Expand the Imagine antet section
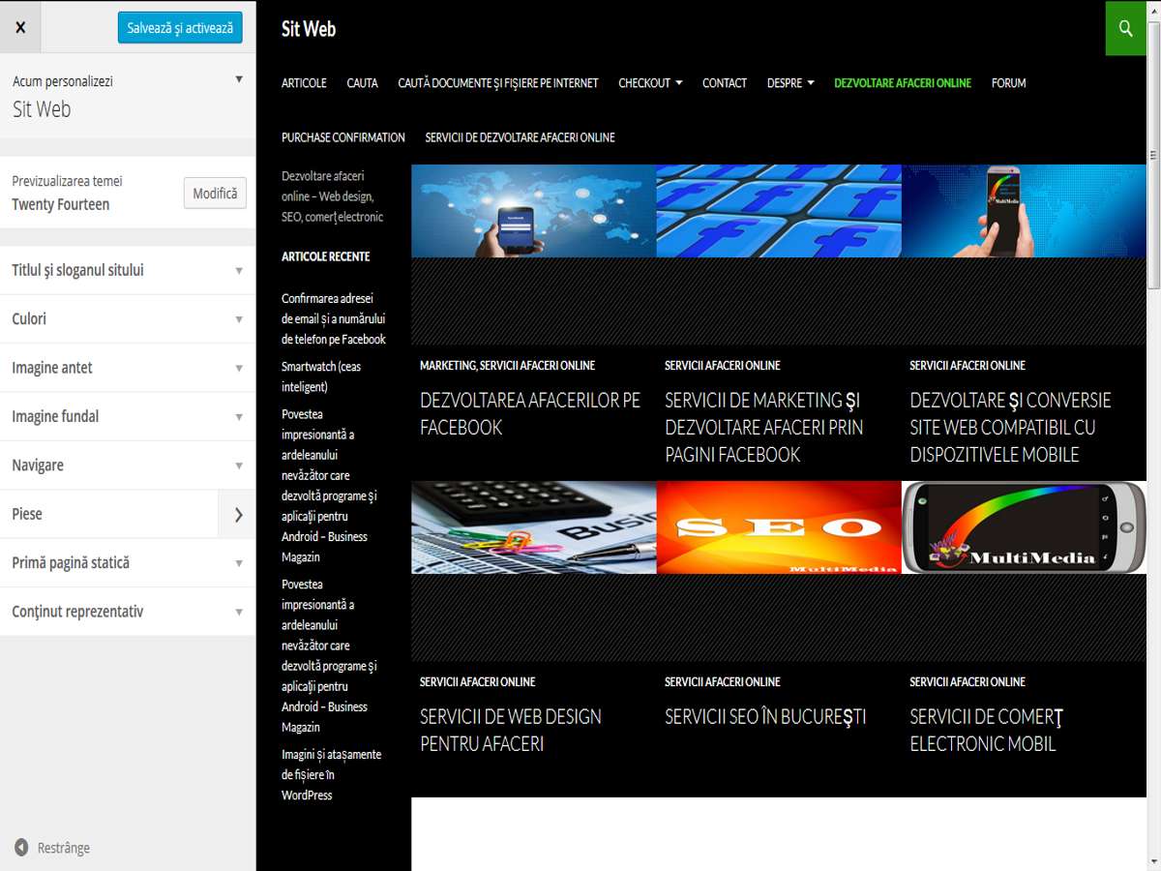 [x=128, y=368]
